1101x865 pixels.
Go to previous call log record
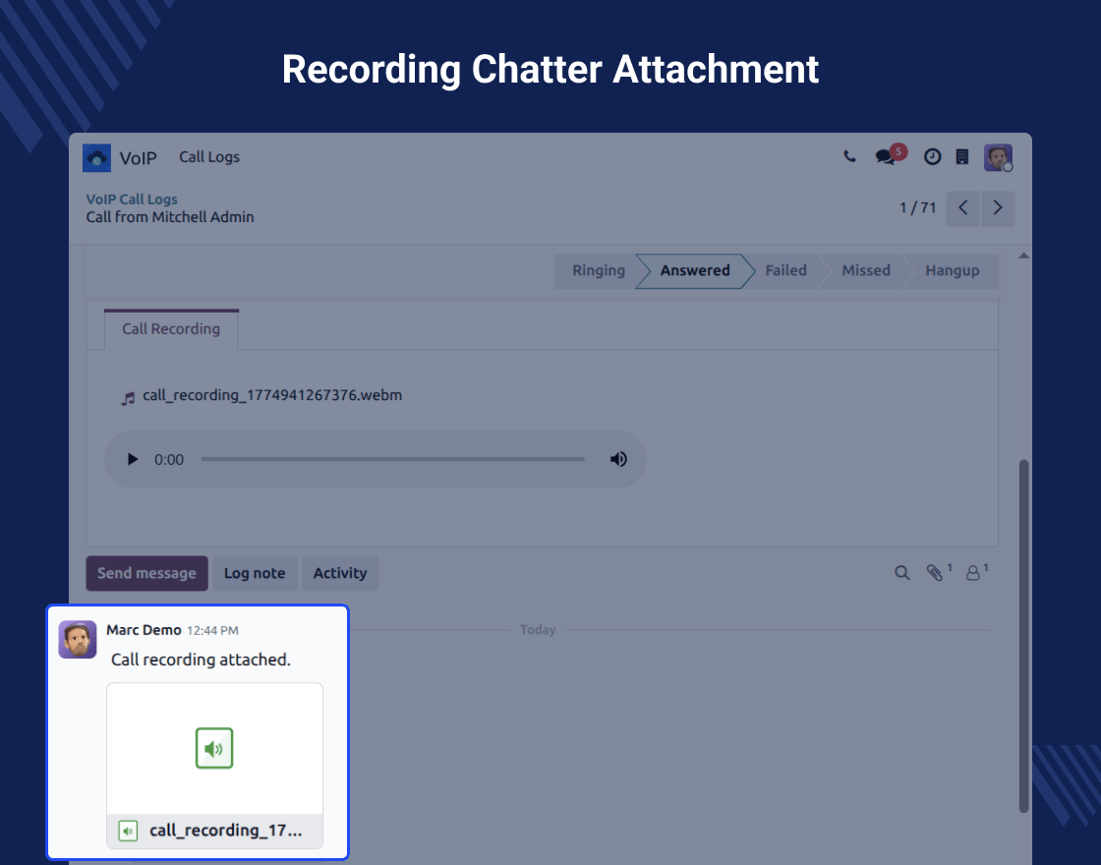(x=963, y=208)
